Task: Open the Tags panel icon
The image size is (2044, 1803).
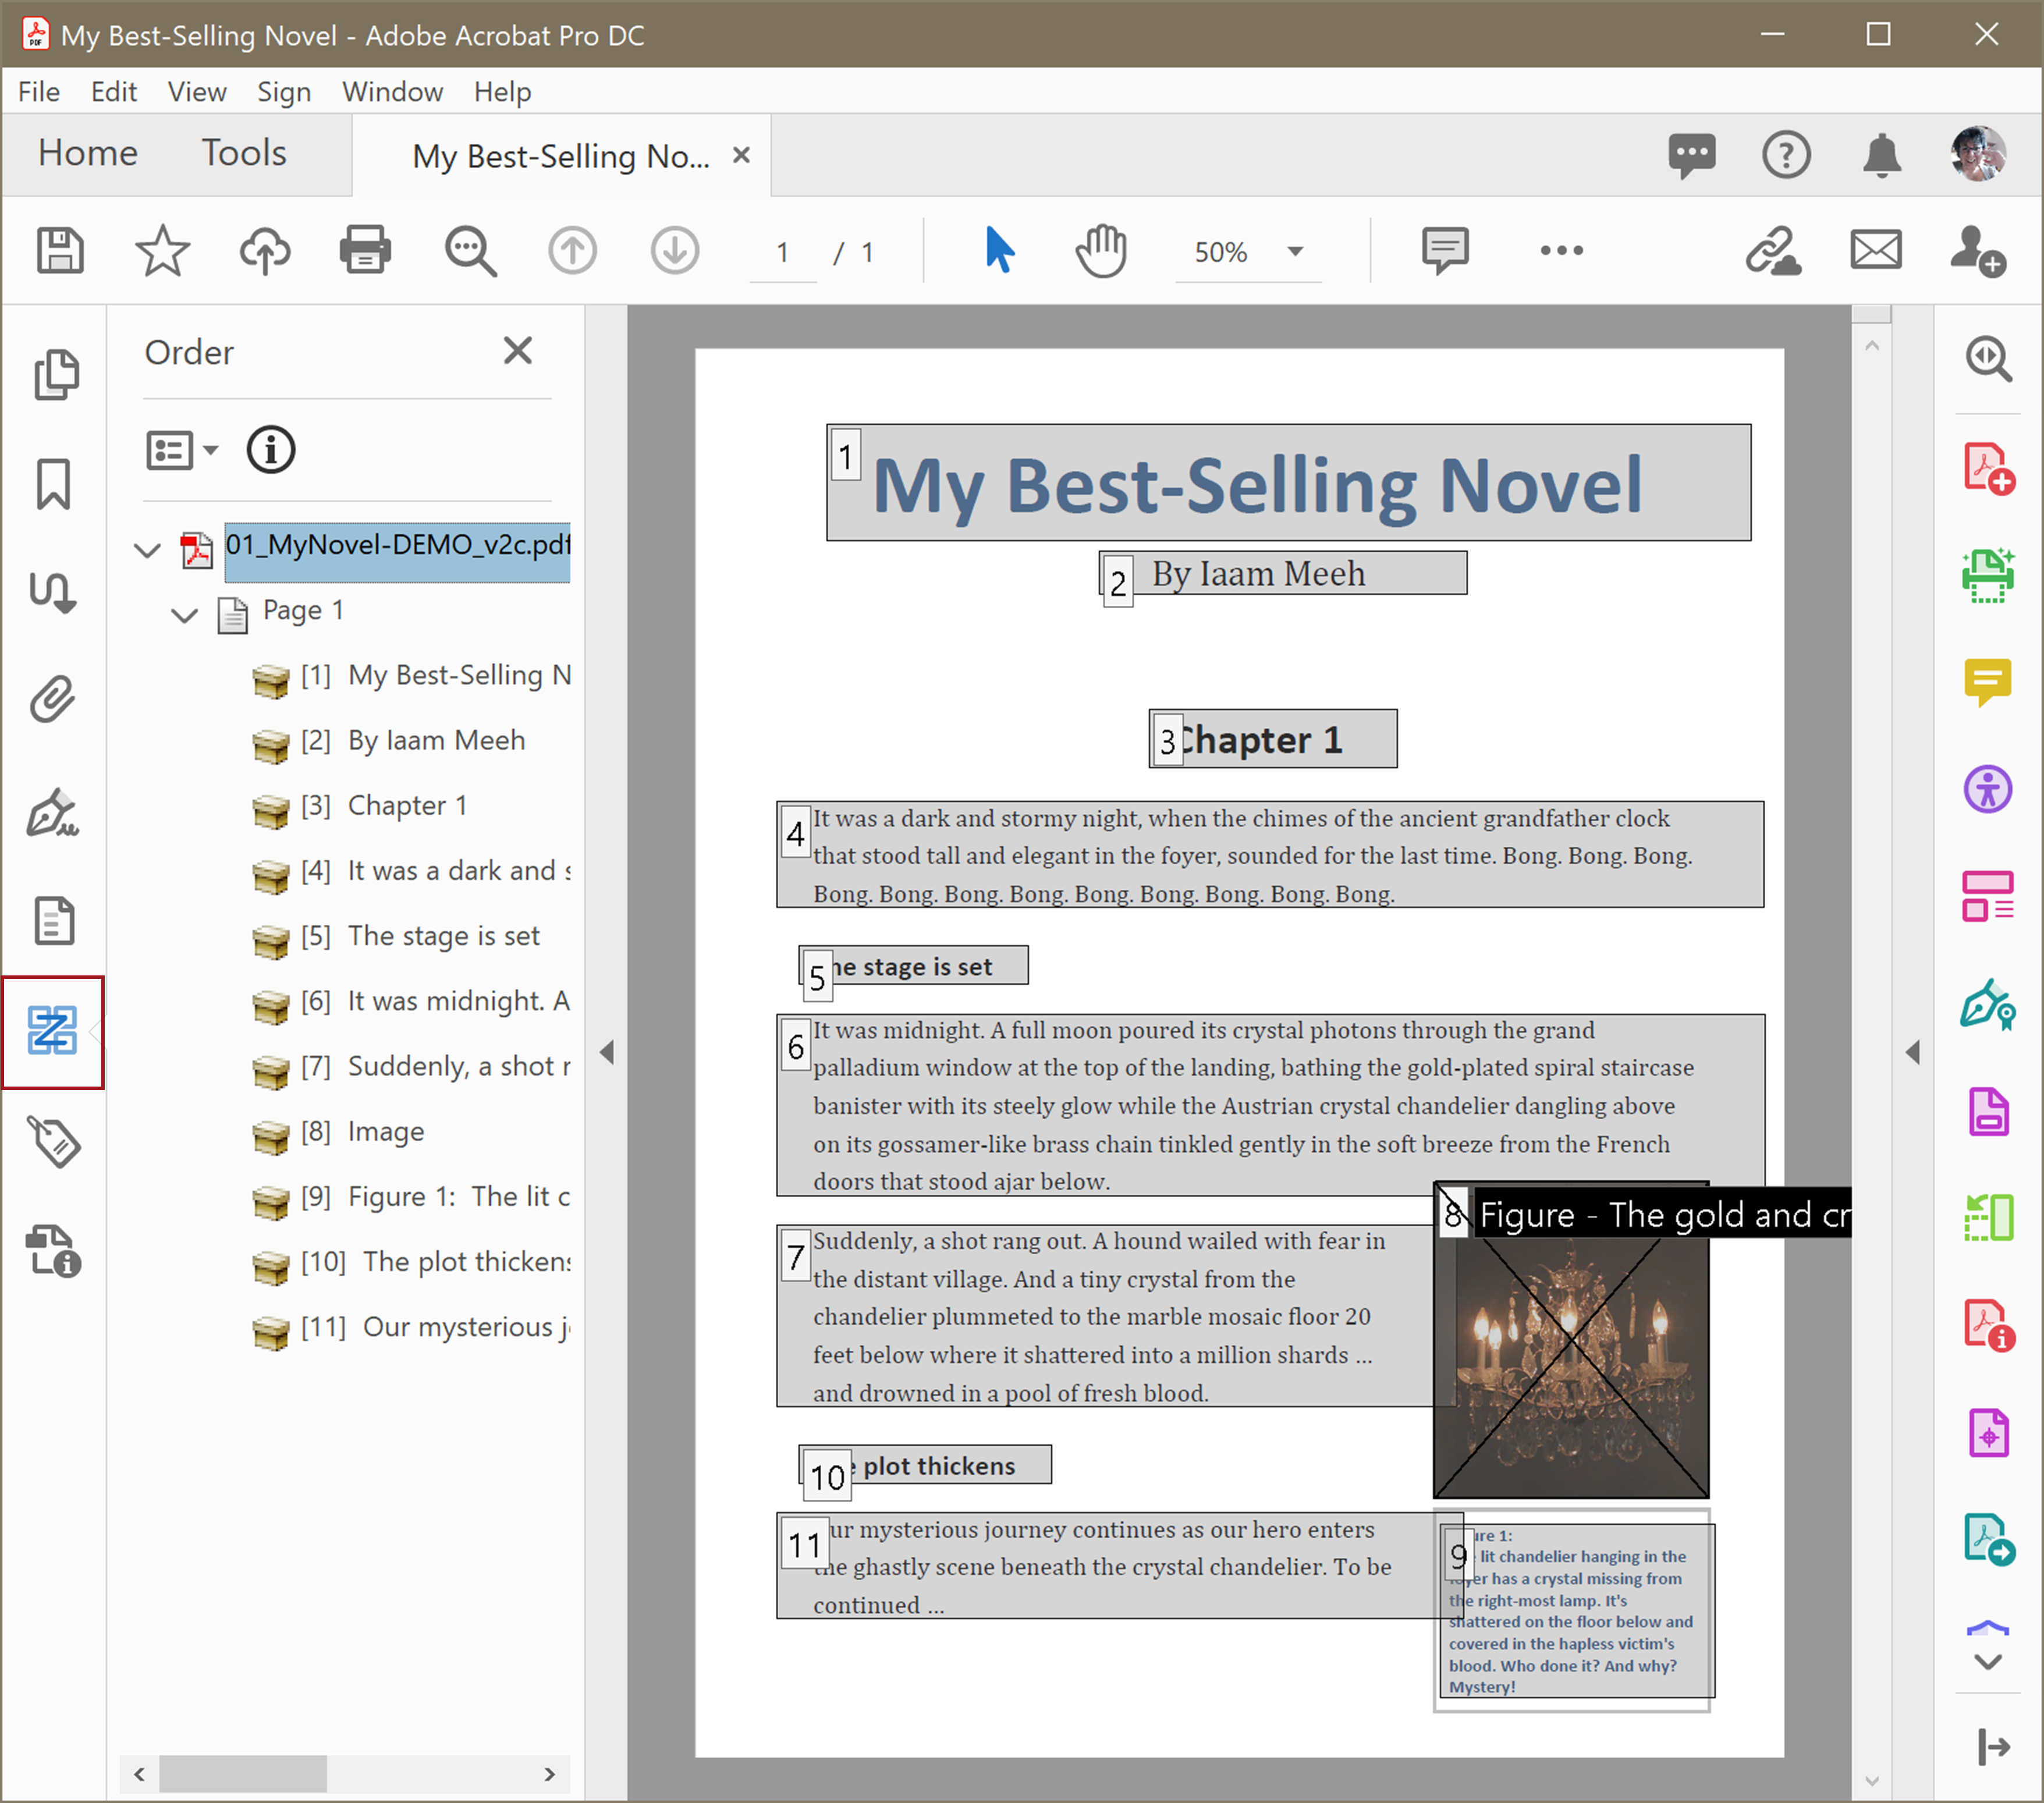Action: pos(53,1141)
